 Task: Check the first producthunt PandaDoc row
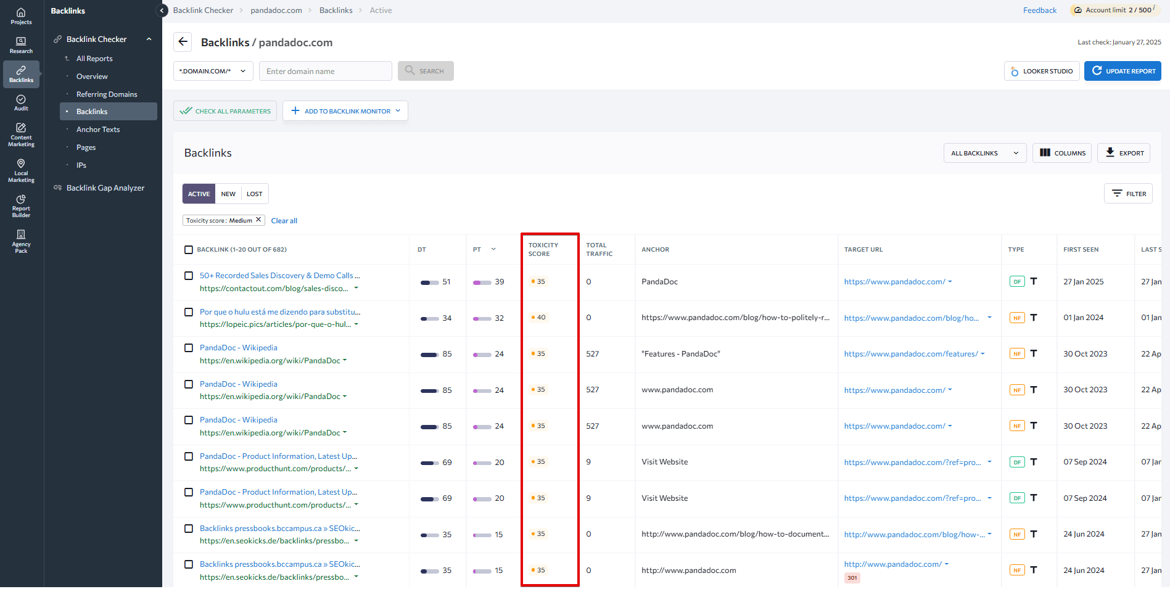point(189,456)
